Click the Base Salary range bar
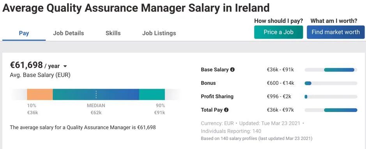This screenshot has height=149, width=366. click(x=331, y=70)
